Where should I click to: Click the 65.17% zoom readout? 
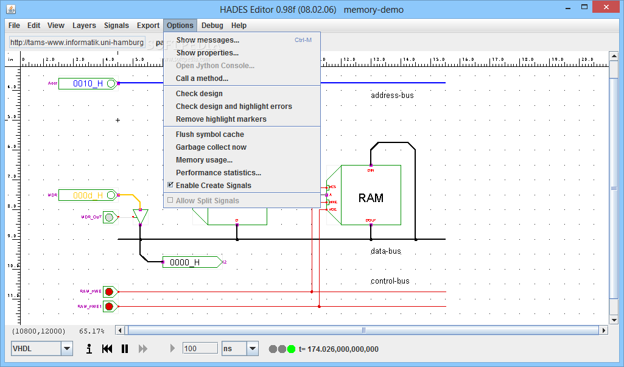point(91,330)
